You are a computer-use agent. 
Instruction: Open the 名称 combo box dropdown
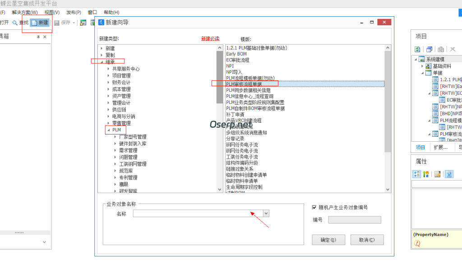pyautogui.click(x=266, y=213)
